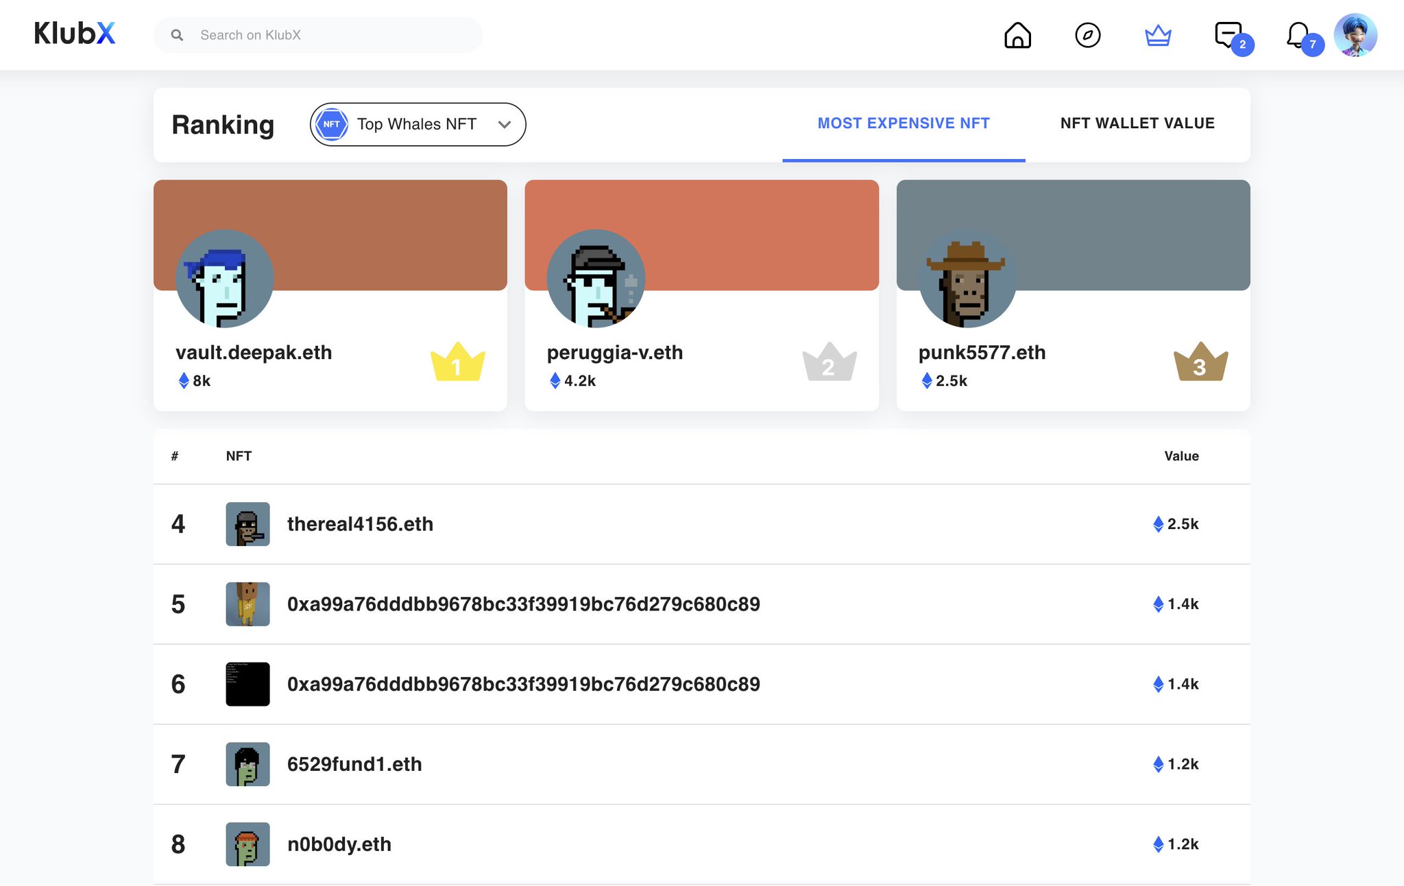1404x886 pixels.
Task: Select the rank 5 wallet address
Action: pyautogui.click(x=524, y=604)
